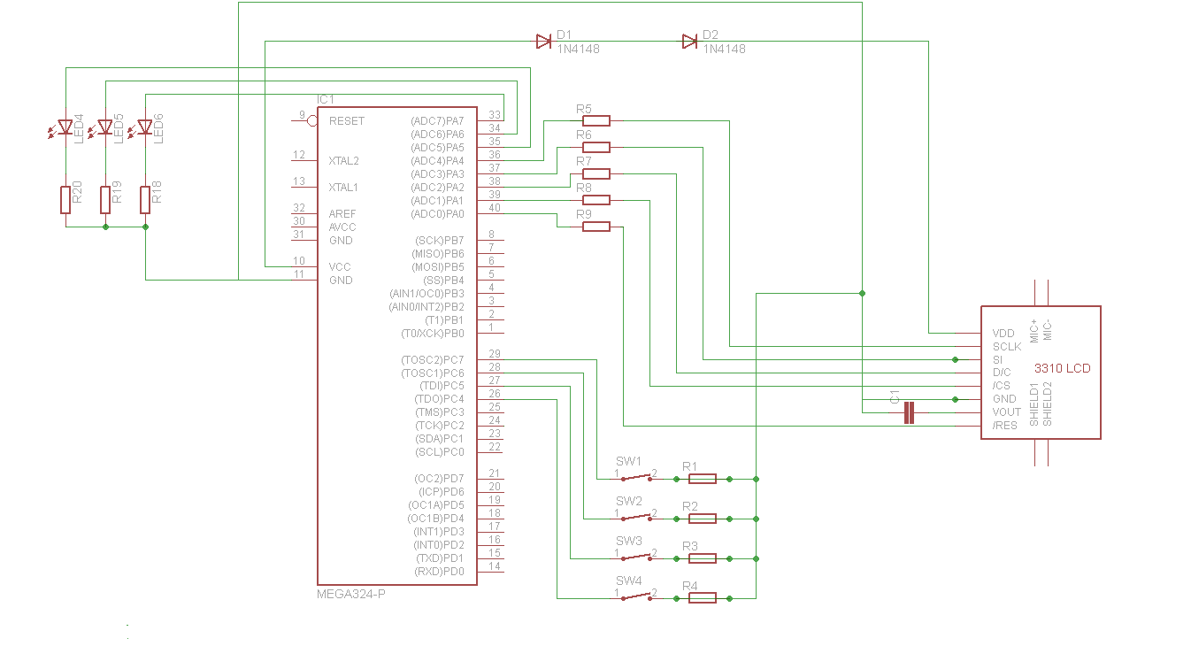Click the /CS pin on the LCD
Image resolution: width=1191 pixels, height=646 pixels.
(x=1002, y=386)
